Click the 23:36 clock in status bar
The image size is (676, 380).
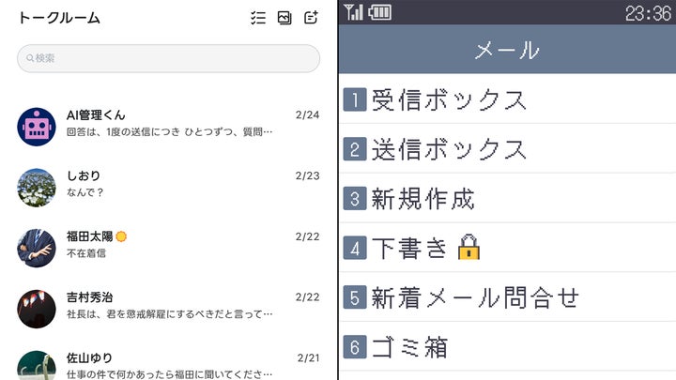[648, 13]
